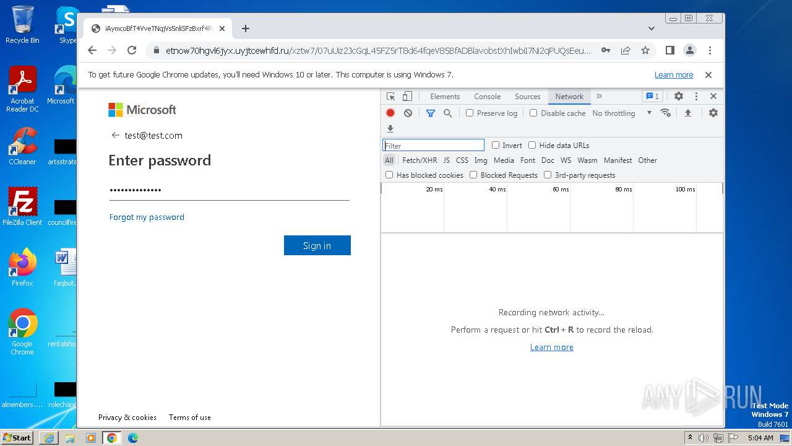Expand more DevTools tabs chevron
Screen dimensions: 792x446
pos(599,97)
